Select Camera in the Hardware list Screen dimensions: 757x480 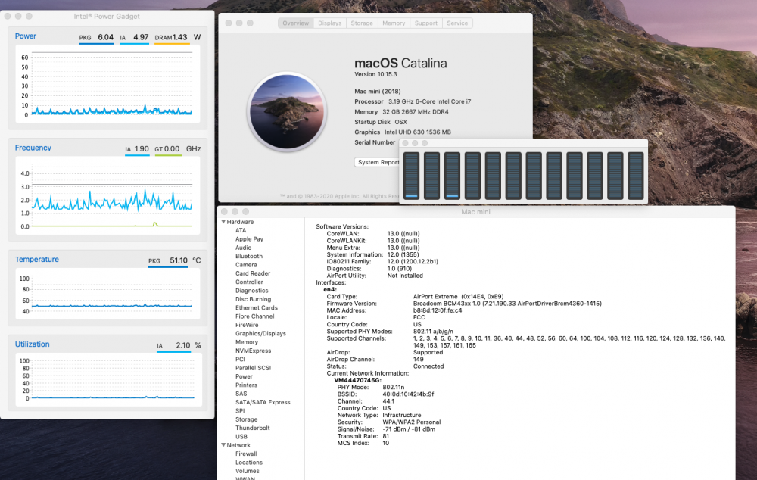click(x=246, y=265)
